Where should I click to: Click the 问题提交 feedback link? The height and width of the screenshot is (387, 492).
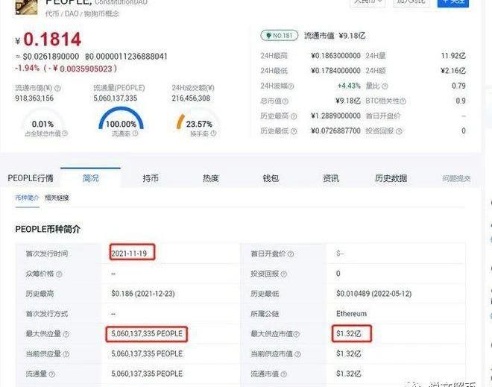pyautogui.click(x=456, y=179)
